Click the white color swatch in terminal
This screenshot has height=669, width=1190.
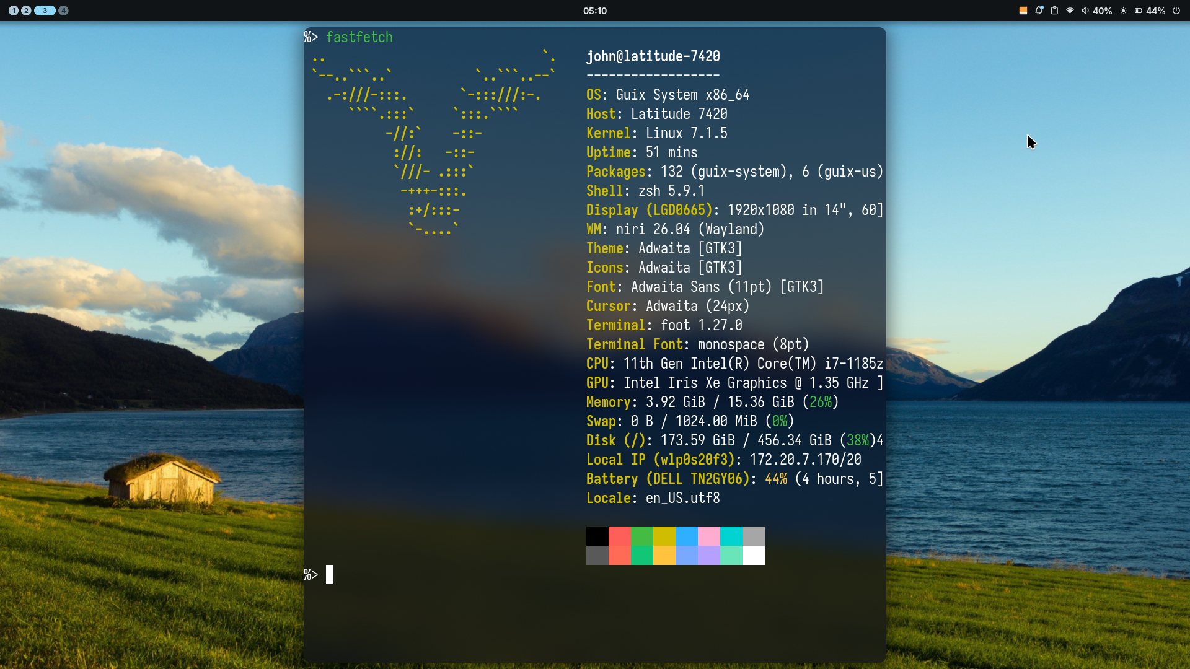(754, 555)
